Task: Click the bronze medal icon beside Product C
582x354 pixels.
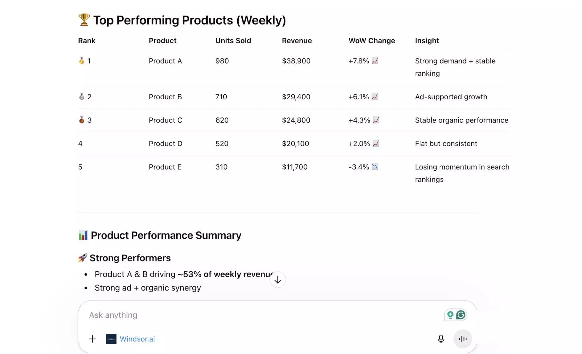Action: (82, 120)
